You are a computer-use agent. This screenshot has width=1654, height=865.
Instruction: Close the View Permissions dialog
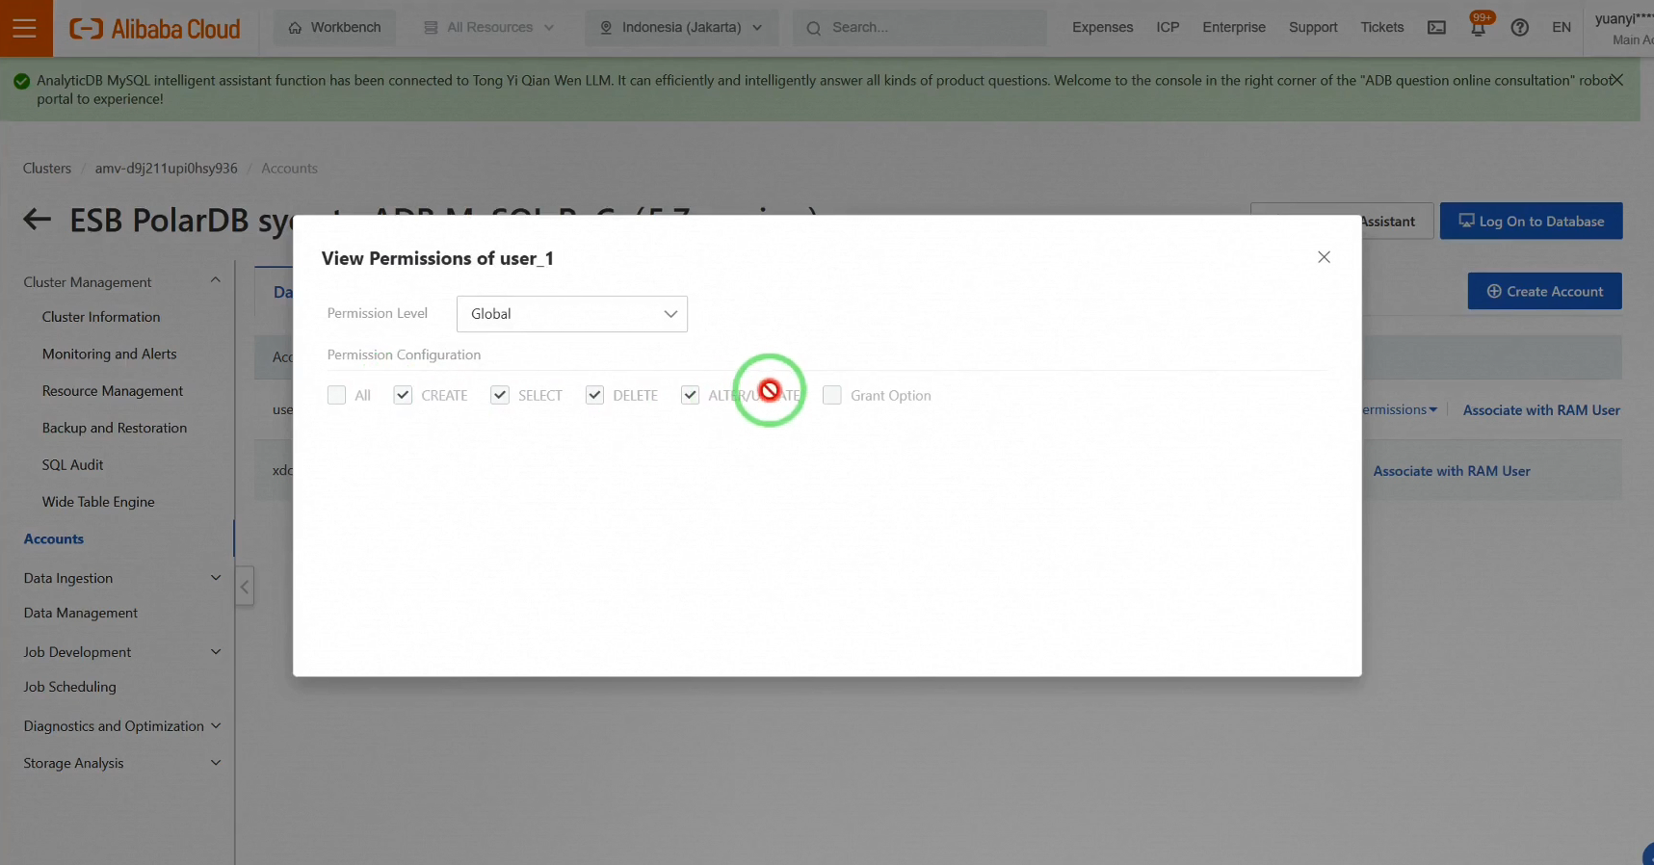point(1324,257)
